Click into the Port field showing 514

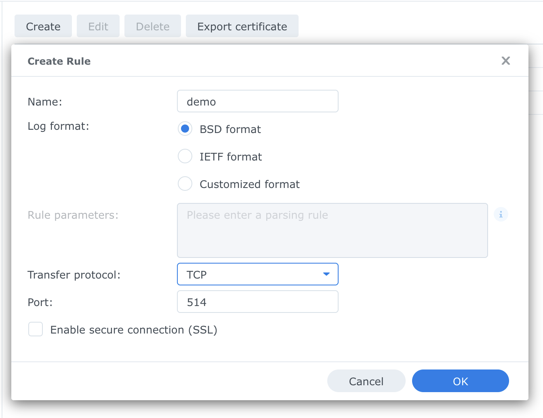click(x=257, y=302)
